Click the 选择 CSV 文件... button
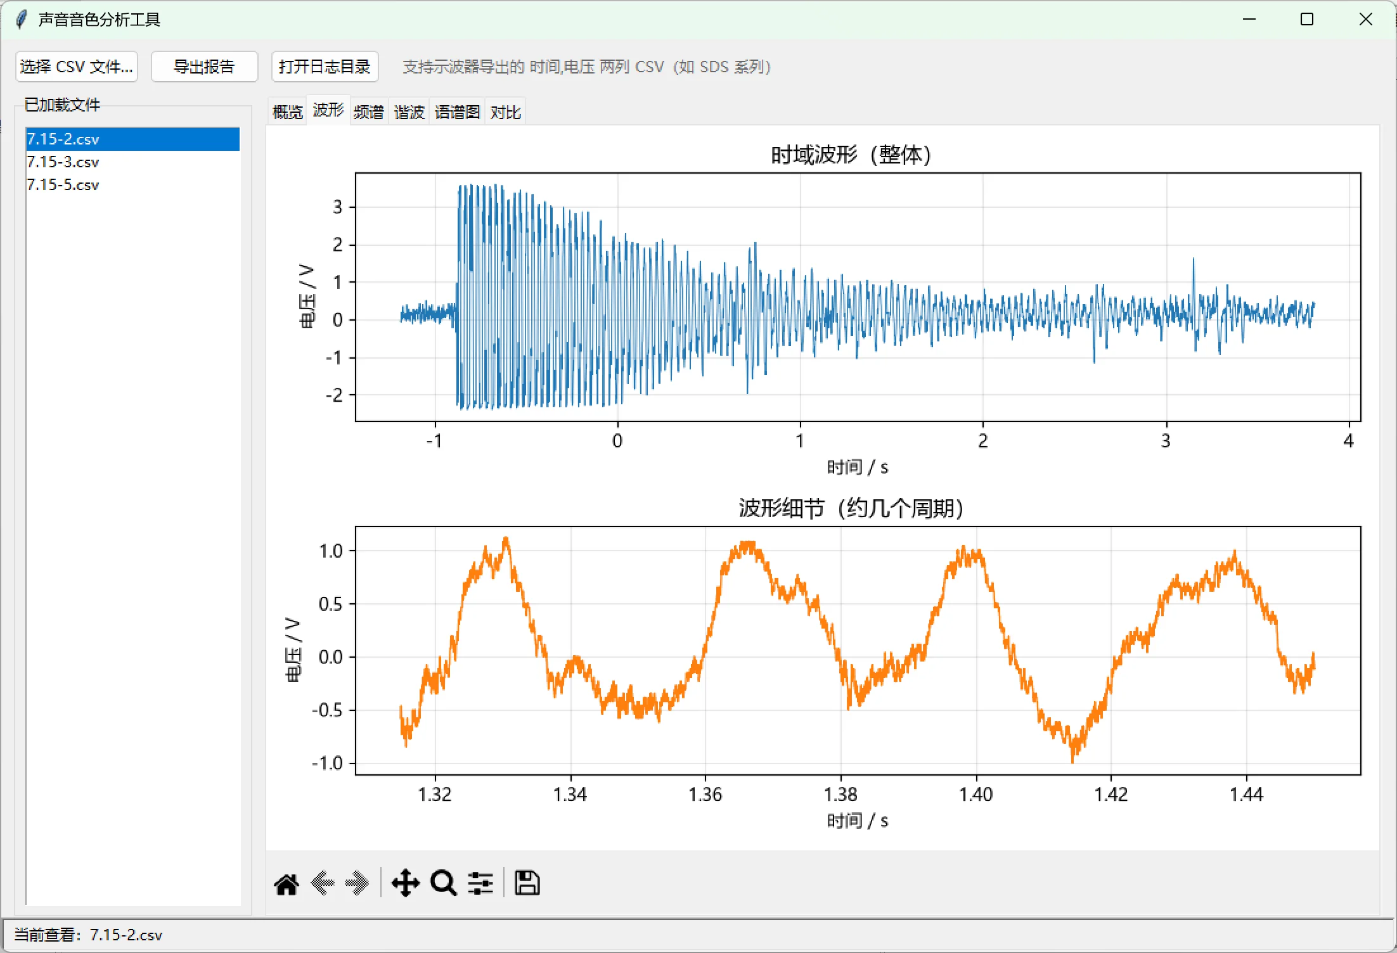This screenshot has width=1397, height=953. point(77,67)
